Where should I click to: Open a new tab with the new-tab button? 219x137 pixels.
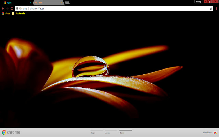(x=67, y=3)
